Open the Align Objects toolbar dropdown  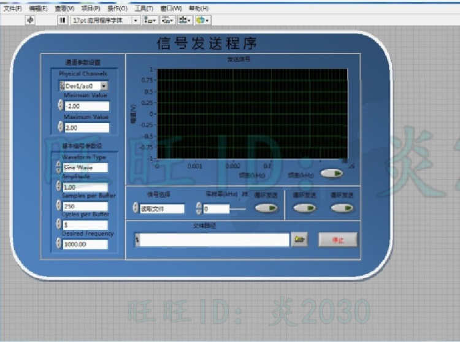pos(150,20)
